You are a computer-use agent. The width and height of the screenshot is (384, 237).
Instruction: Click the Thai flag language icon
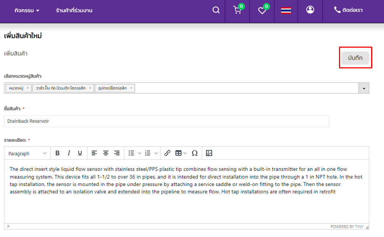click(x=286, y=10)
